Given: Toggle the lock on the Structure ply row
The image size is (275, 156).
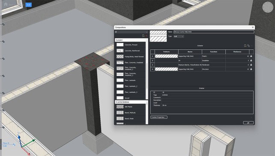Looking at the screenshot, I should click(251, 69).
